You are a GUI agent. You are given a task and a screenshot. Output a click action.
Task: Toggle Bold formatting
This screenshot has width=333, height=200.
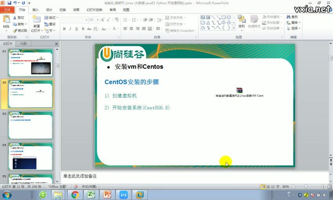64,29
